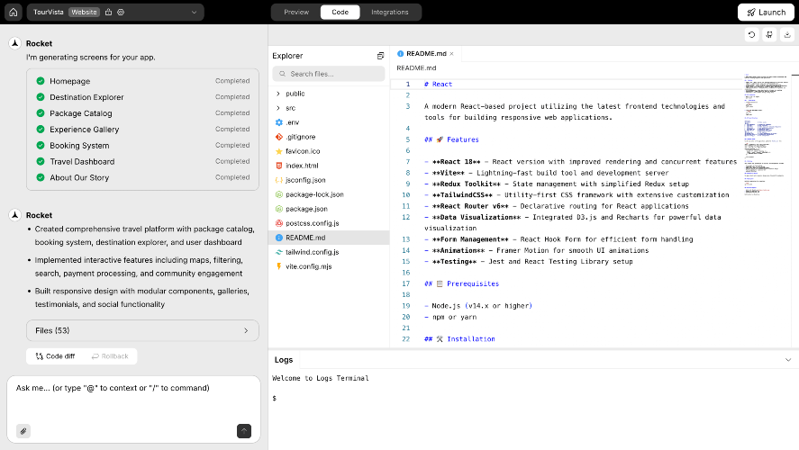Click the Logs panel title

click(284, 360)
